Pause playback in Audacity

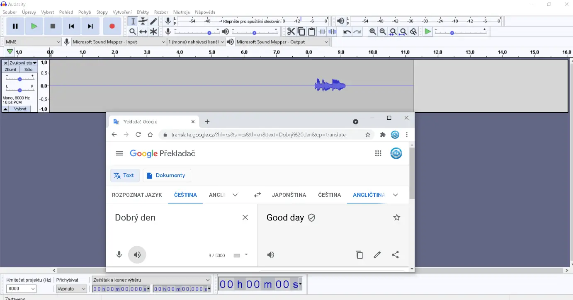click(x=15, y=26)
